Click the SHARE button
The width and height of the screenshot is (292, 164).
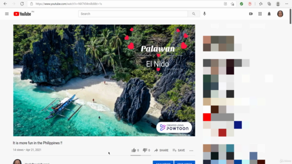pos(161,150)
